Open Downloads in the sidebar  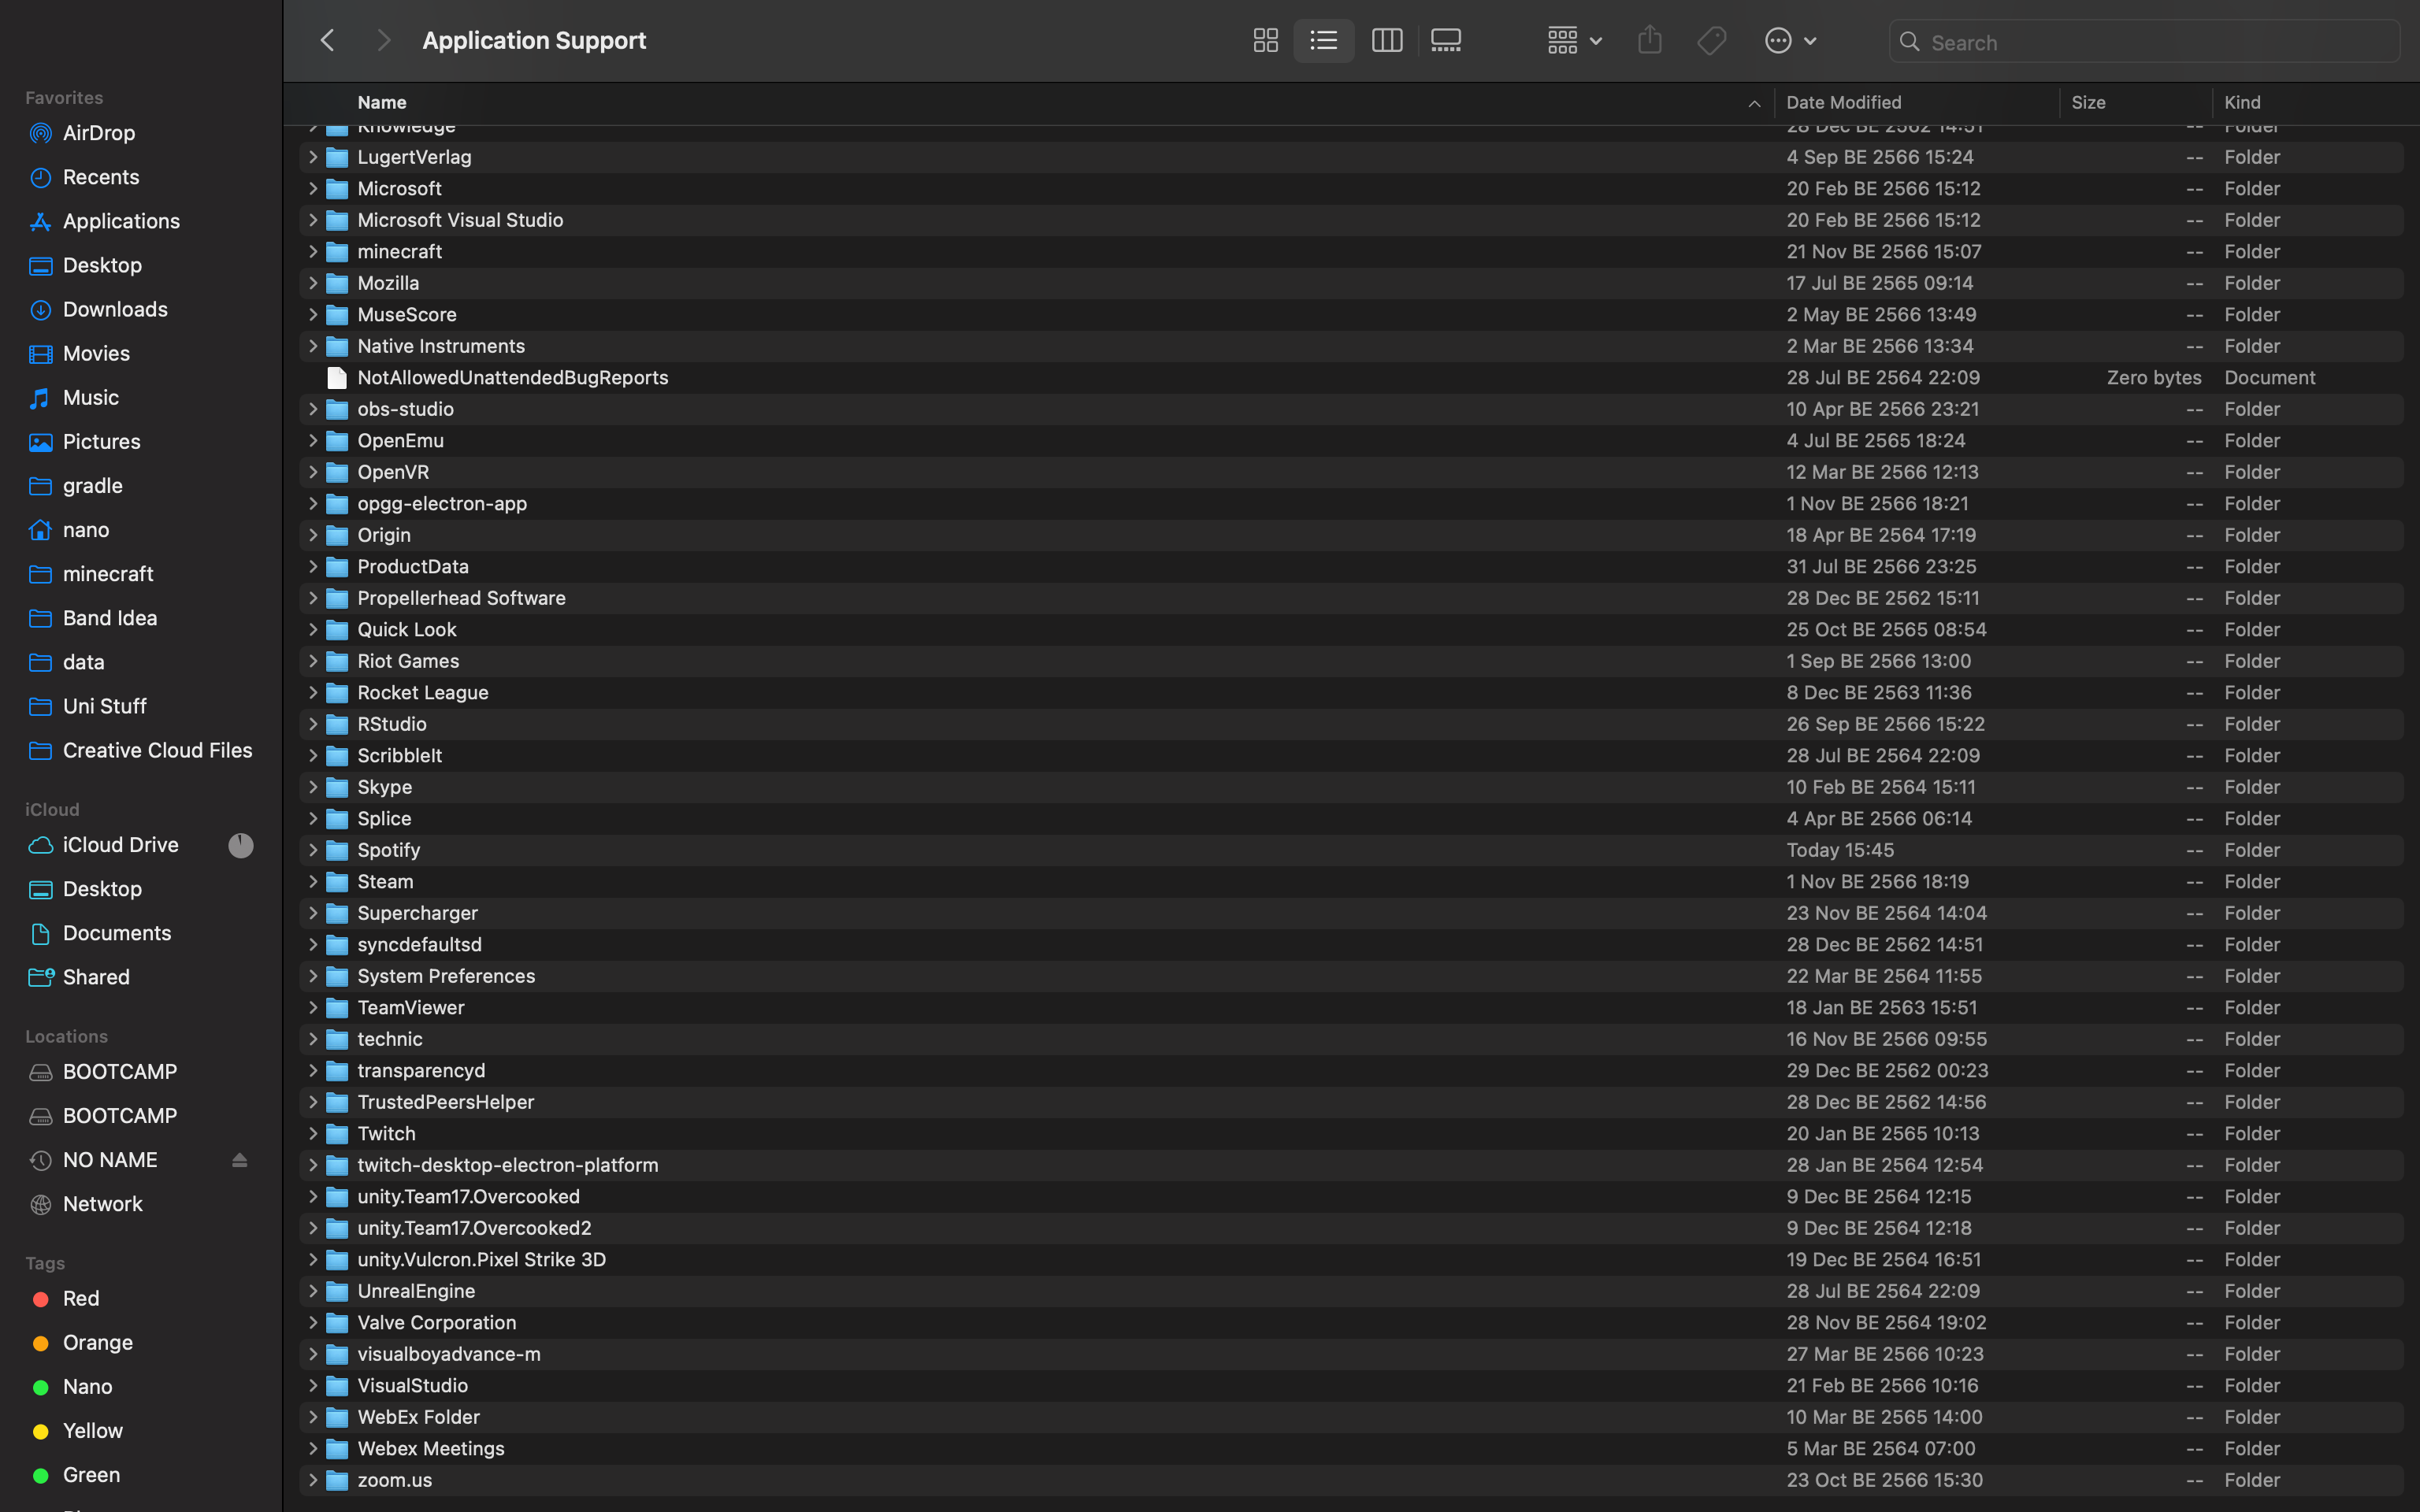coord(114,309)
